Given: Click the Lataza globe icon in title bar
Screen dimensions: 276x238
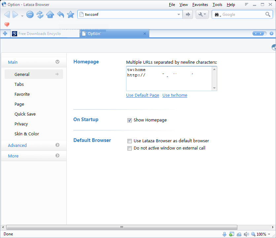Looking at the screenshot, I should 4,4.
